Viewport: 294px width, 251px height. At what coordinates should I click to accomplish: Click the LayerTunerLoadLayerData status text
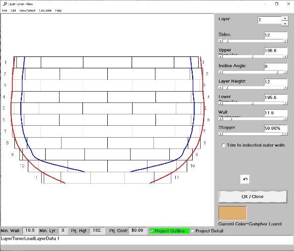click(x=30, y=239)
